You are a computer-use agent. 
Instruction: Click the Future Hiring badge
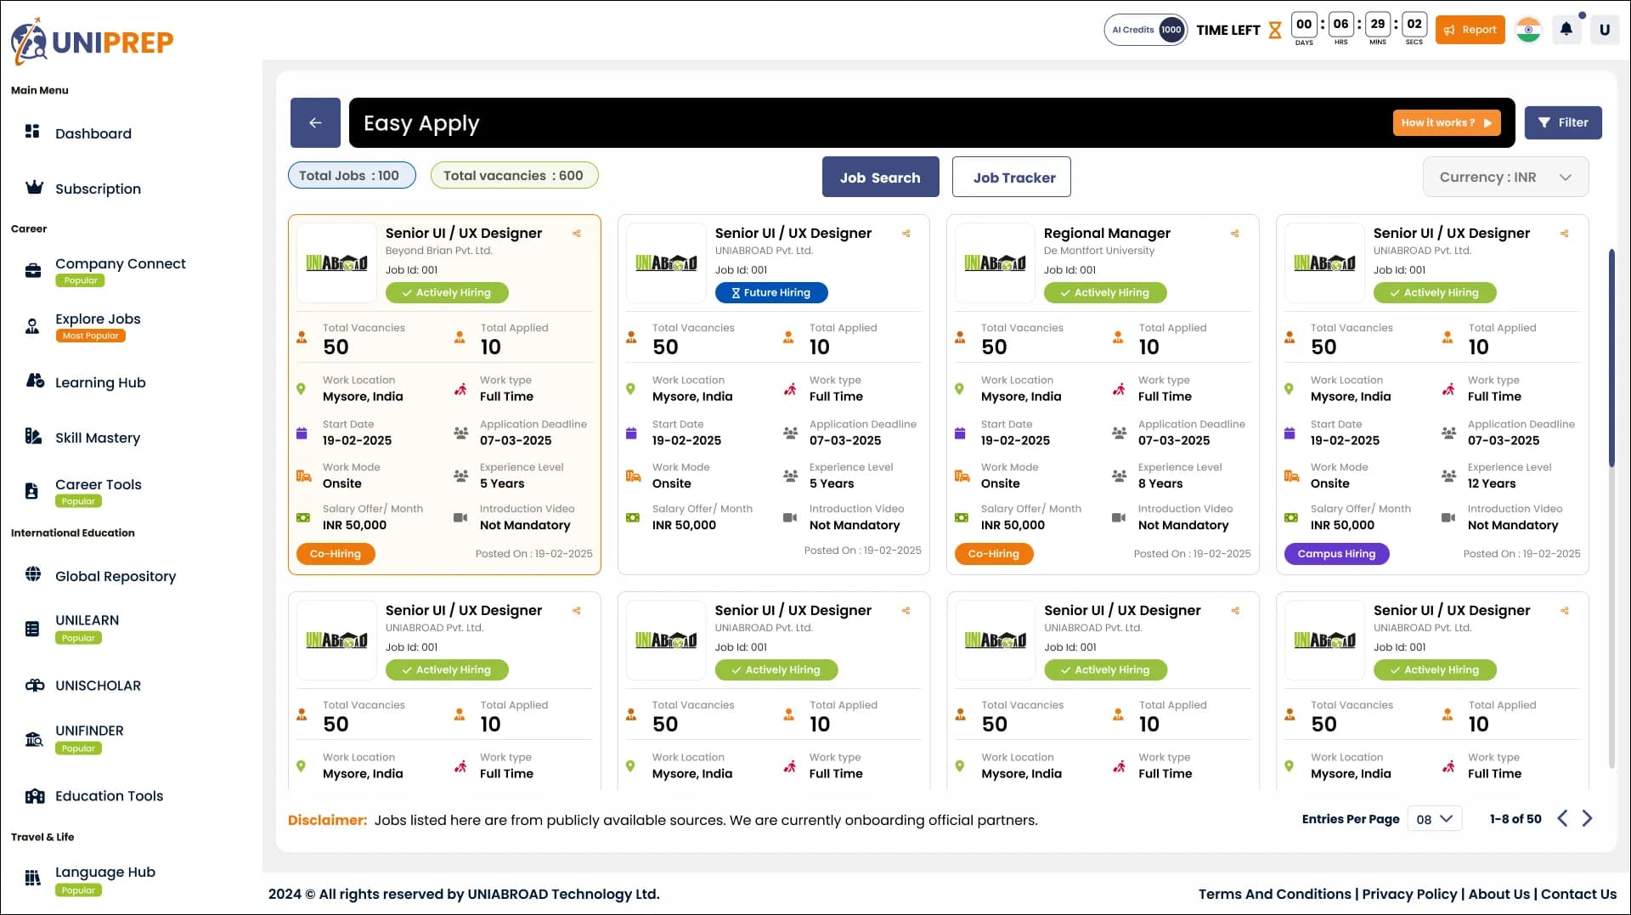[x=771, y=293]
